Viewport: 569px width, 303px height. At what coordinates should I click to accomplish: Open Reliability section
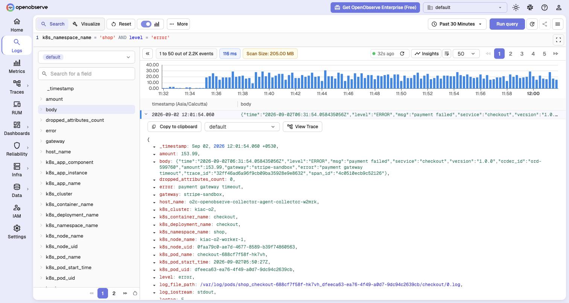[x=17, y=149]
